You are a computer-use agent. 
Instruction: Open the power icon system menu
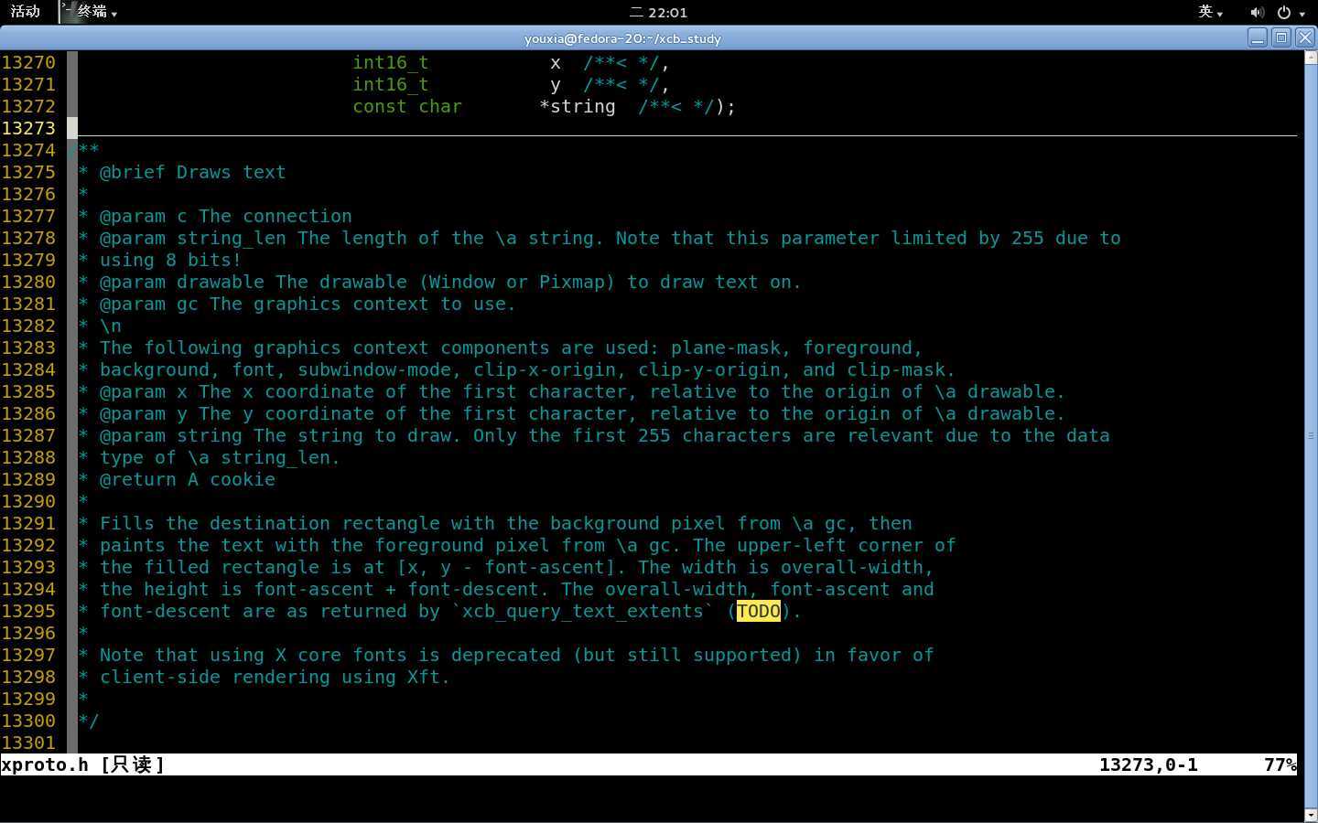pos(1283,12)
